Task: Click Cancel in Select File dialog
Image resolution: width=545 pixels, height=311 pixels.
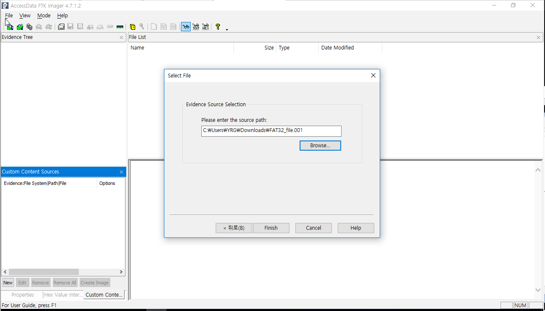Action: [x=313, y=228]
